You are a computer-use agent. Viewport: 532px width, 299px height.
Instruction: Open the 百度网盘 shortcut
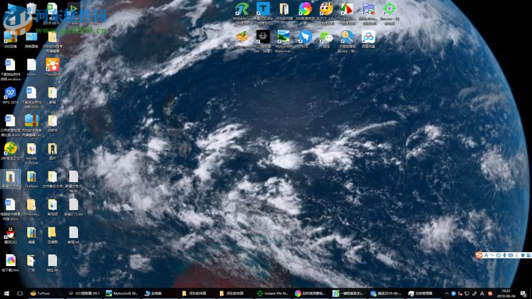click(x=368, y=39)
